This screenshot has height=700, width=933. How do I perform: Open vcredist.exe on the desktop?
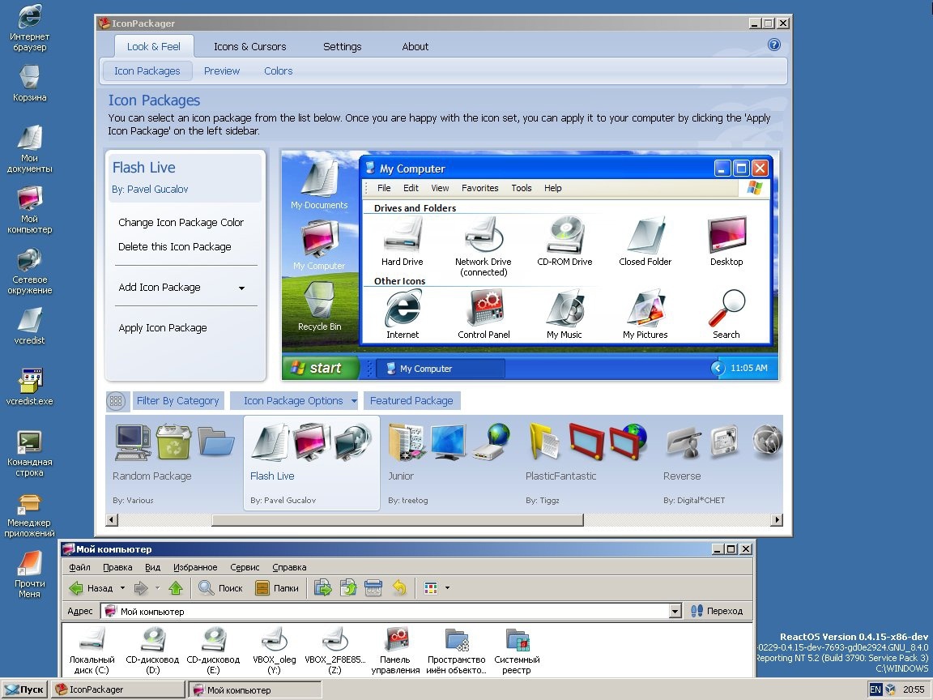click(x=29, y=381)
